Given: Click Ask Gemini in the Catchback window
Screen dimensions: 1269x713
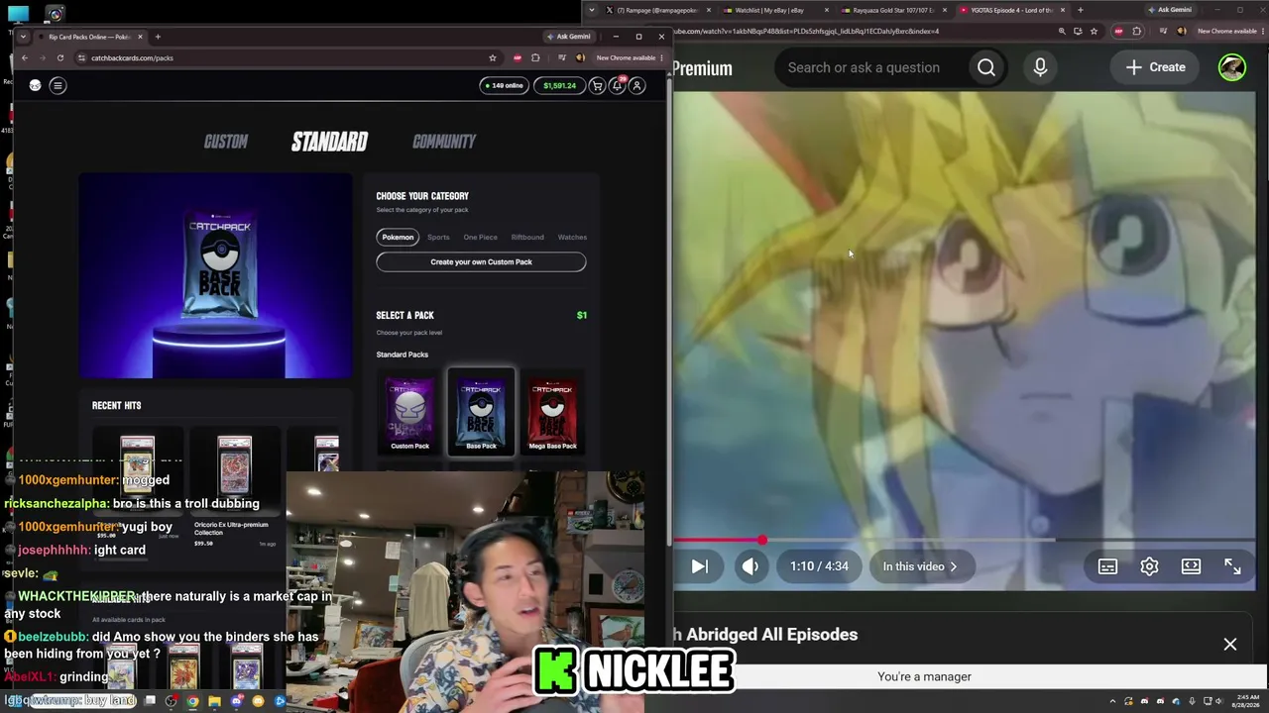Looking at the screenshot, I should pyautogui.click(x=568, y=37).
